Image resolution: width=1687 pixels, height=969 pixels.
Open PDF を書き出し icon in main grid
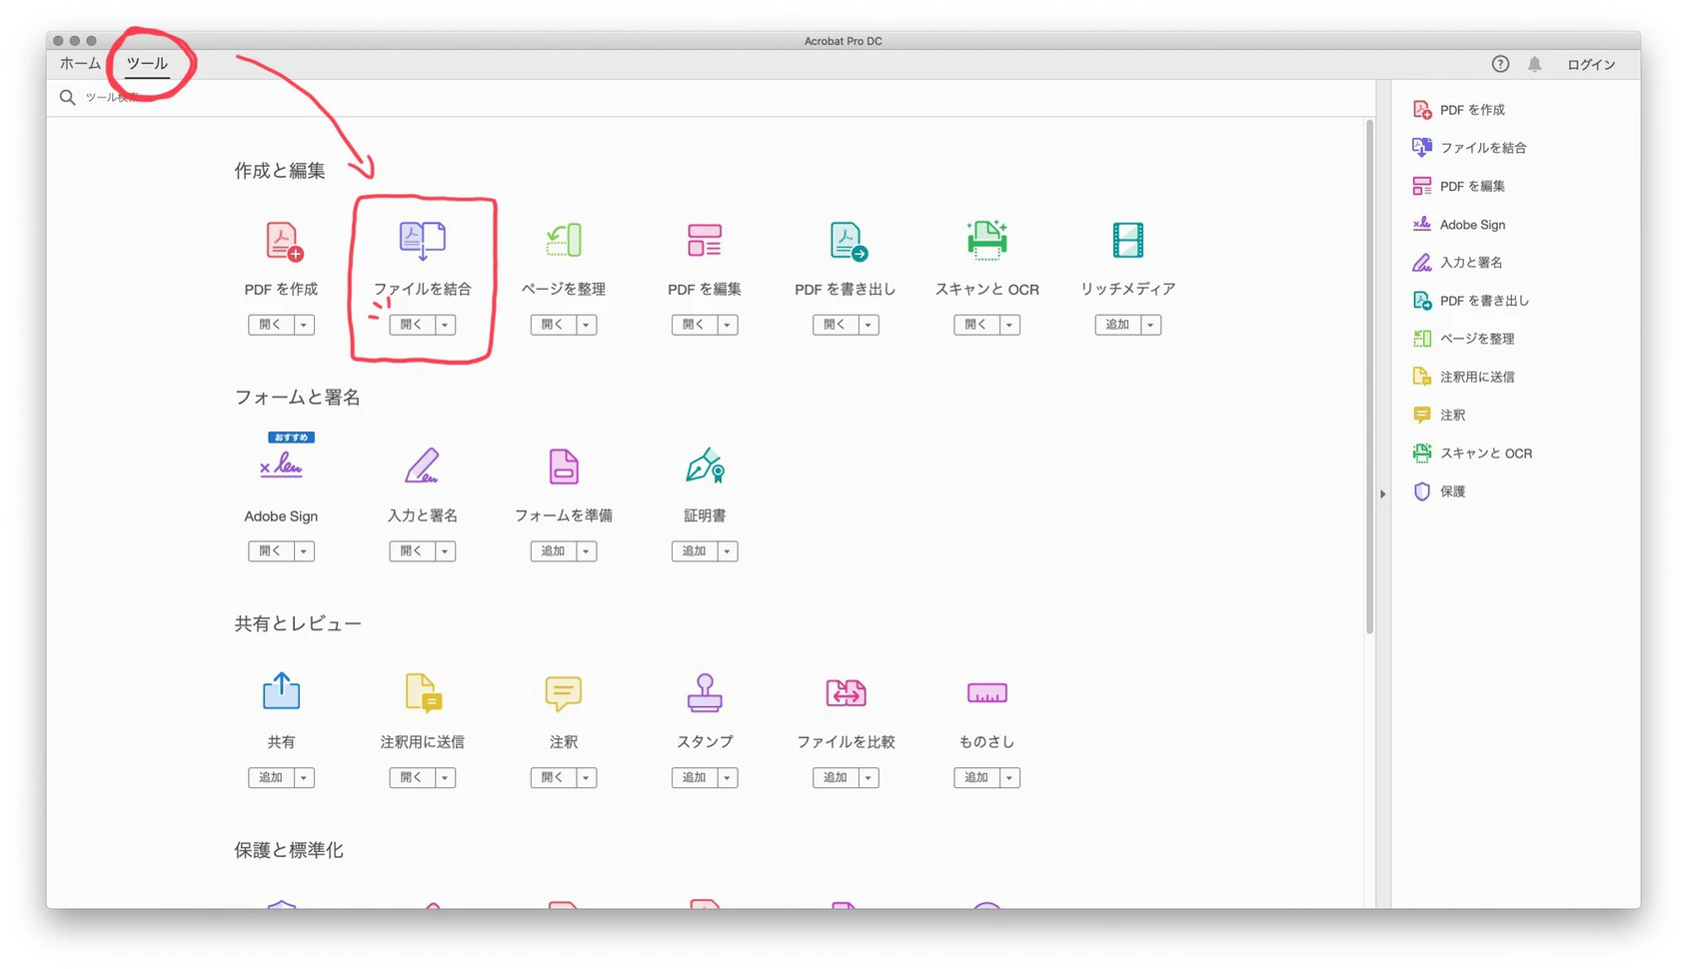click(x=848, y=241)
